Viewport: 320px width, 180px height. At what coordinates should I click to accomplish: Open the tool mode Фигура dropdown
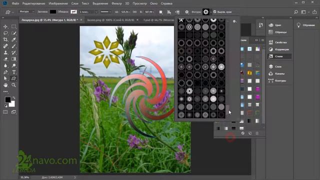coord(27,12)
